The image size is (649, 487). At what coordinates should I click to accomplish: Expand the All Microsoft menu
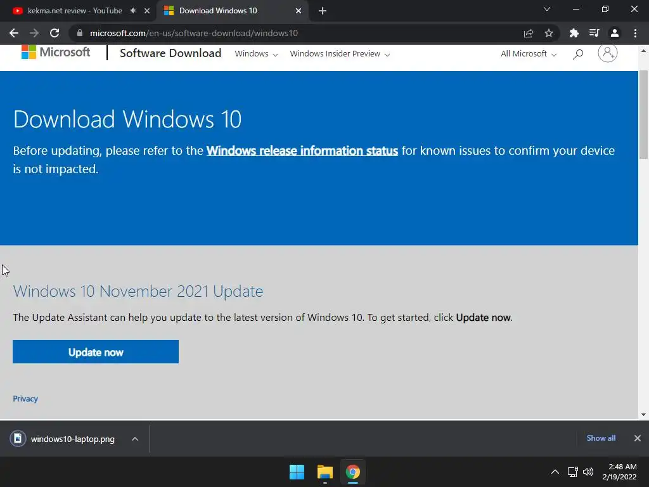click(x=529, y=54)
